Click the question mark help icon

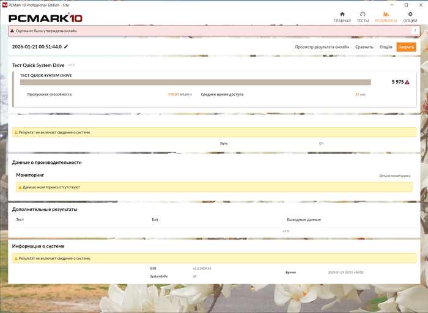pyautogui.click(x=415, y=31)
